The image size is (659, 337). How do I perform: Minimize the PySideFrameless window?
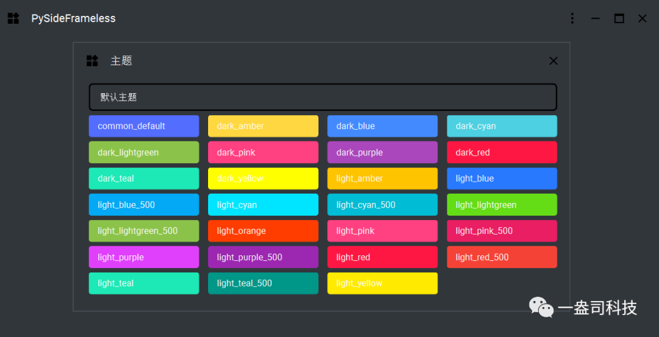click(x=595, y=18)
